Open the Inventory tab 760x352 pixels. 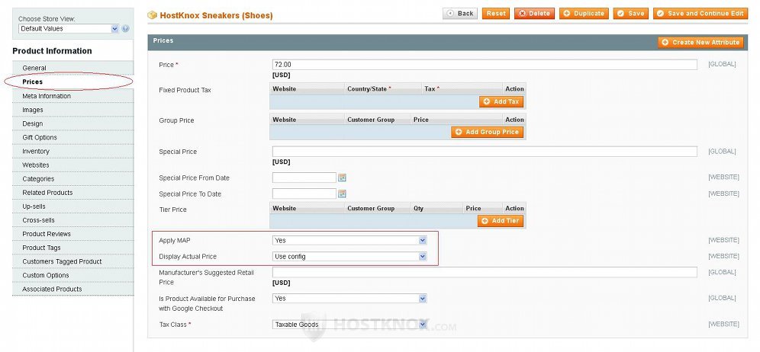72,151
